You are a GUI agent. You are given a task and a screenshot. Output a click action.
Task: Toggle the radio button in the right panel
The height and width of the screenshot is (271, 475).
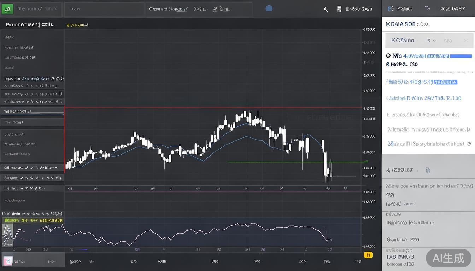pyautogui.click(x=388, y=56)
